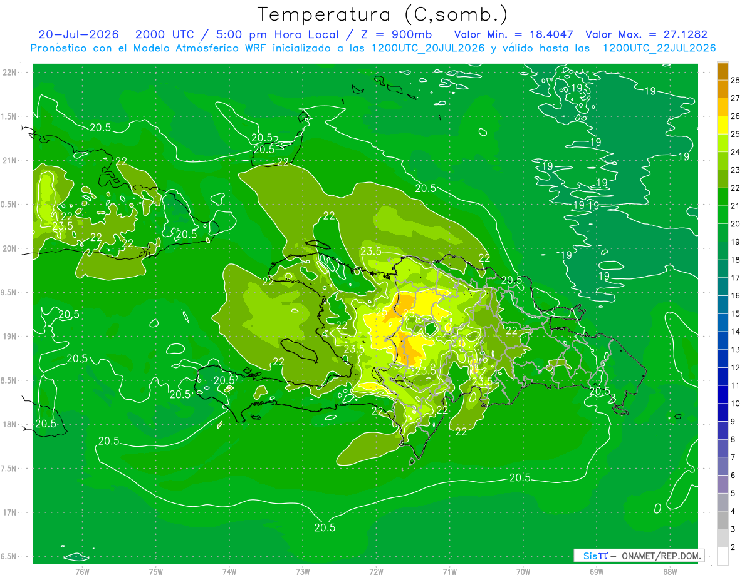The image size is (752, 580).
Task: Click the 22N latitude axis label
Action: pos(11,72)
